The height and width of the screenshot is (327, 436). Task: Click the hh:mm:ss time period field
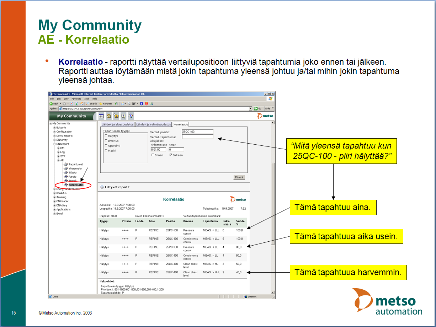point(159,150)
